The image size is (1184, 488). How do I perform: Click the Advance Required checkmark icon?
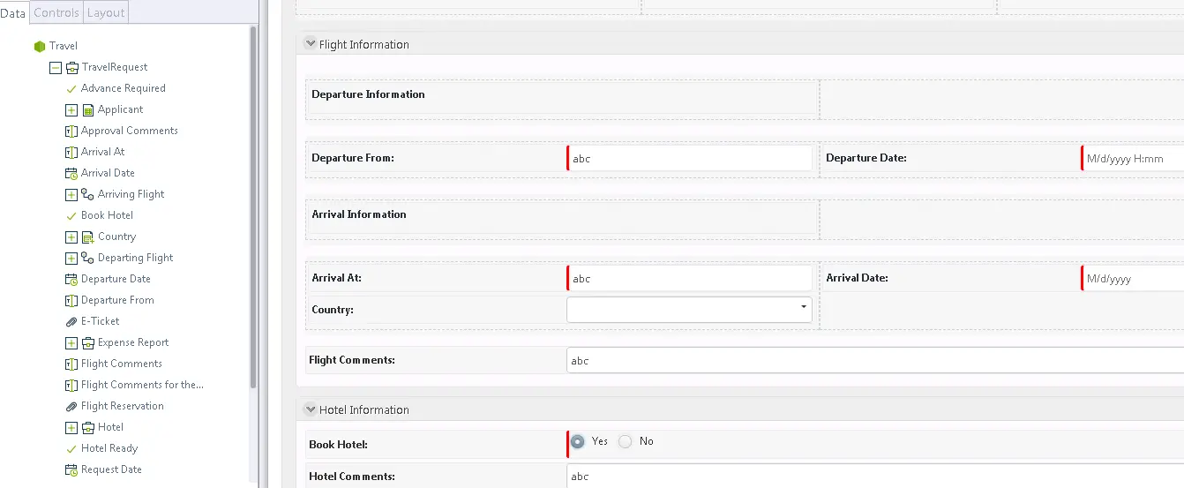[71, 88]
